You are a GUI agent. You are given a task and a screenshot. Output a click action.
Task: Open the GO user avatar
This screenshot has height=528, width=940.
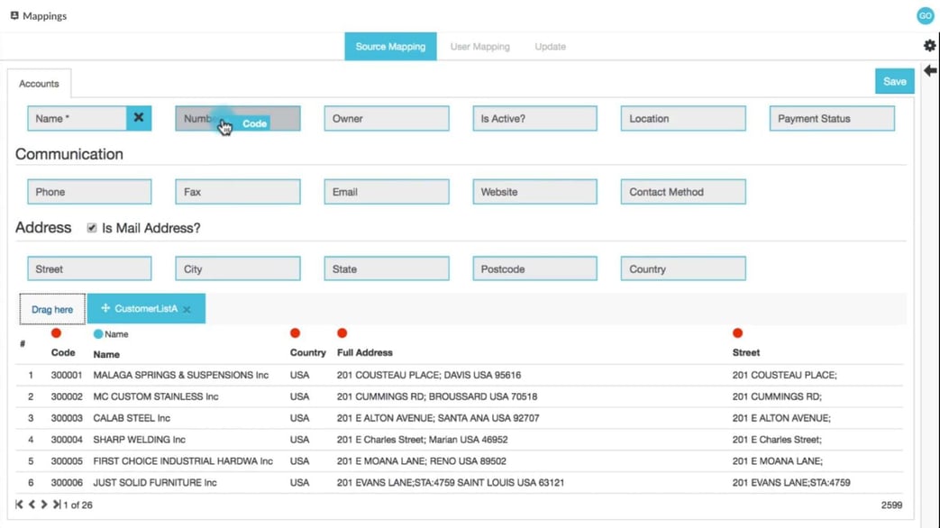pos(925,16)
